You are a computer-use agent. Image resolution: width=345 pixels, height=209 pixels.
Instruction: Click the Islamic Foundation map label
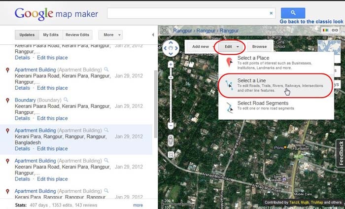301,147
